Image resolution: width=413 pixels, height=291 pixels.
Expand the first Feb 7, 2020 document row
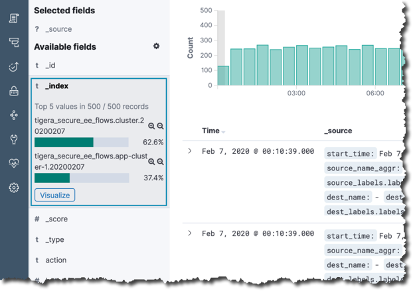click(x=189, y=151)
